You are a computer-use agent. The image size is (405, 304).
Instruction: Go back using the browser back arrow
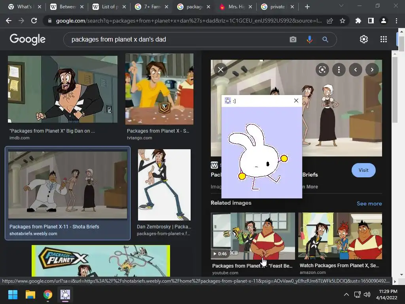(9, 21)
